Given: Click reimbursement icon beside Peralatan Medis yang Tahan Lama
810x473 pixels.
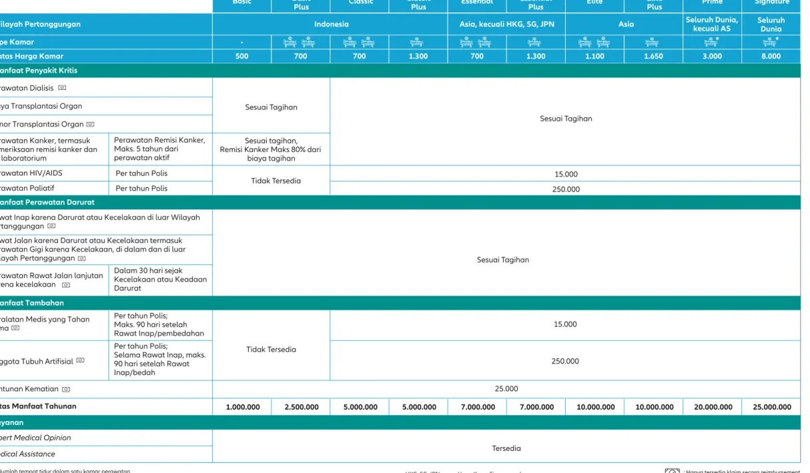Looking at the screenshot, I should pos(15,328).
